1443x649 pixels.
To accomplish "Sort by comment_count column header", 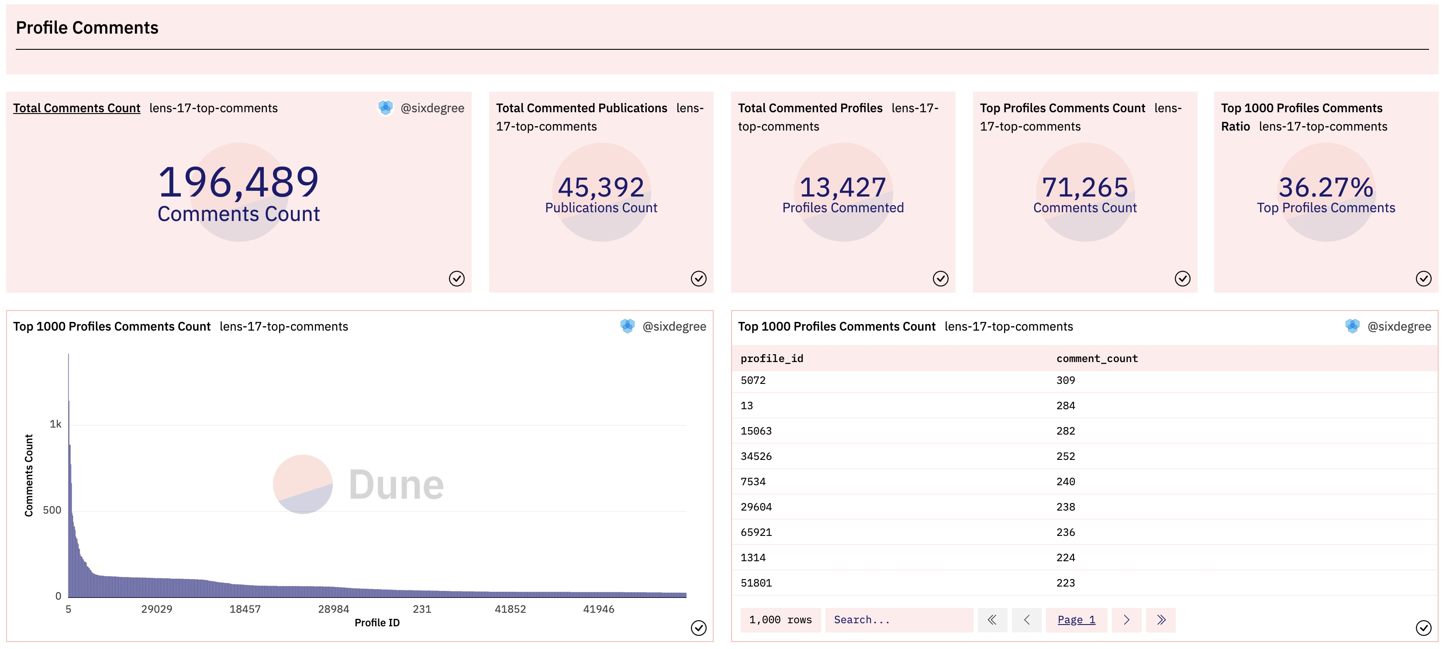I will click(1097, 359).
